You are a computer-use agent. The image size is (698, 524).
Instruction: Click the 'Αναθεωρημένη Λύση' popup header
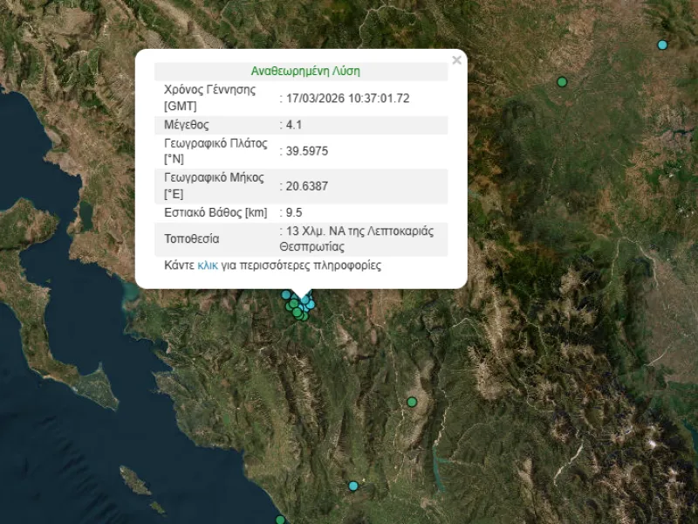click(x=305, y=72)
